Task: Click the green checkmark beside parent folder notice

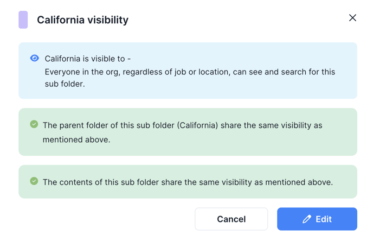Action: [34, 124]
